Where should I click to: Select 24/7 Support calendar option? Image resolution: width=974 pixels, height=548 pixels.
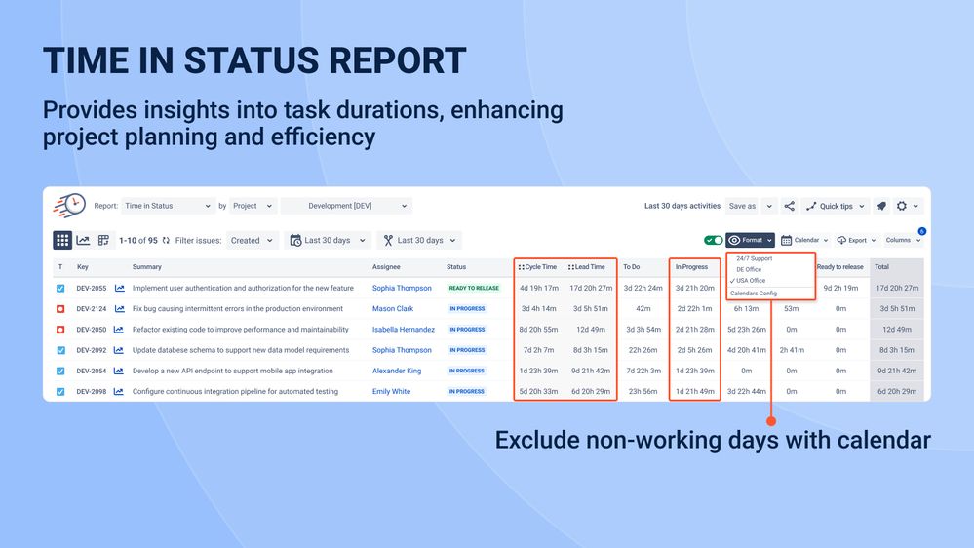754,258
